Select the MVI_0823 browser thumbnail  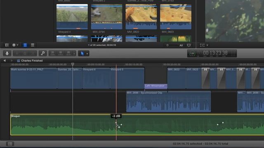[176, 16]
